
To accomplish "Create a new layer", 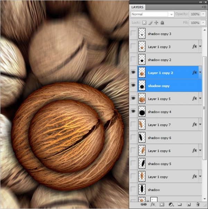I will (189, 204).
